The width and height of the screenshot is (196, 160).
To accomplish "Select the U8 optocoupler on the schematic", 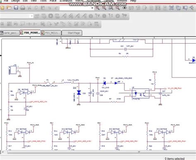I will click(141, 93).
